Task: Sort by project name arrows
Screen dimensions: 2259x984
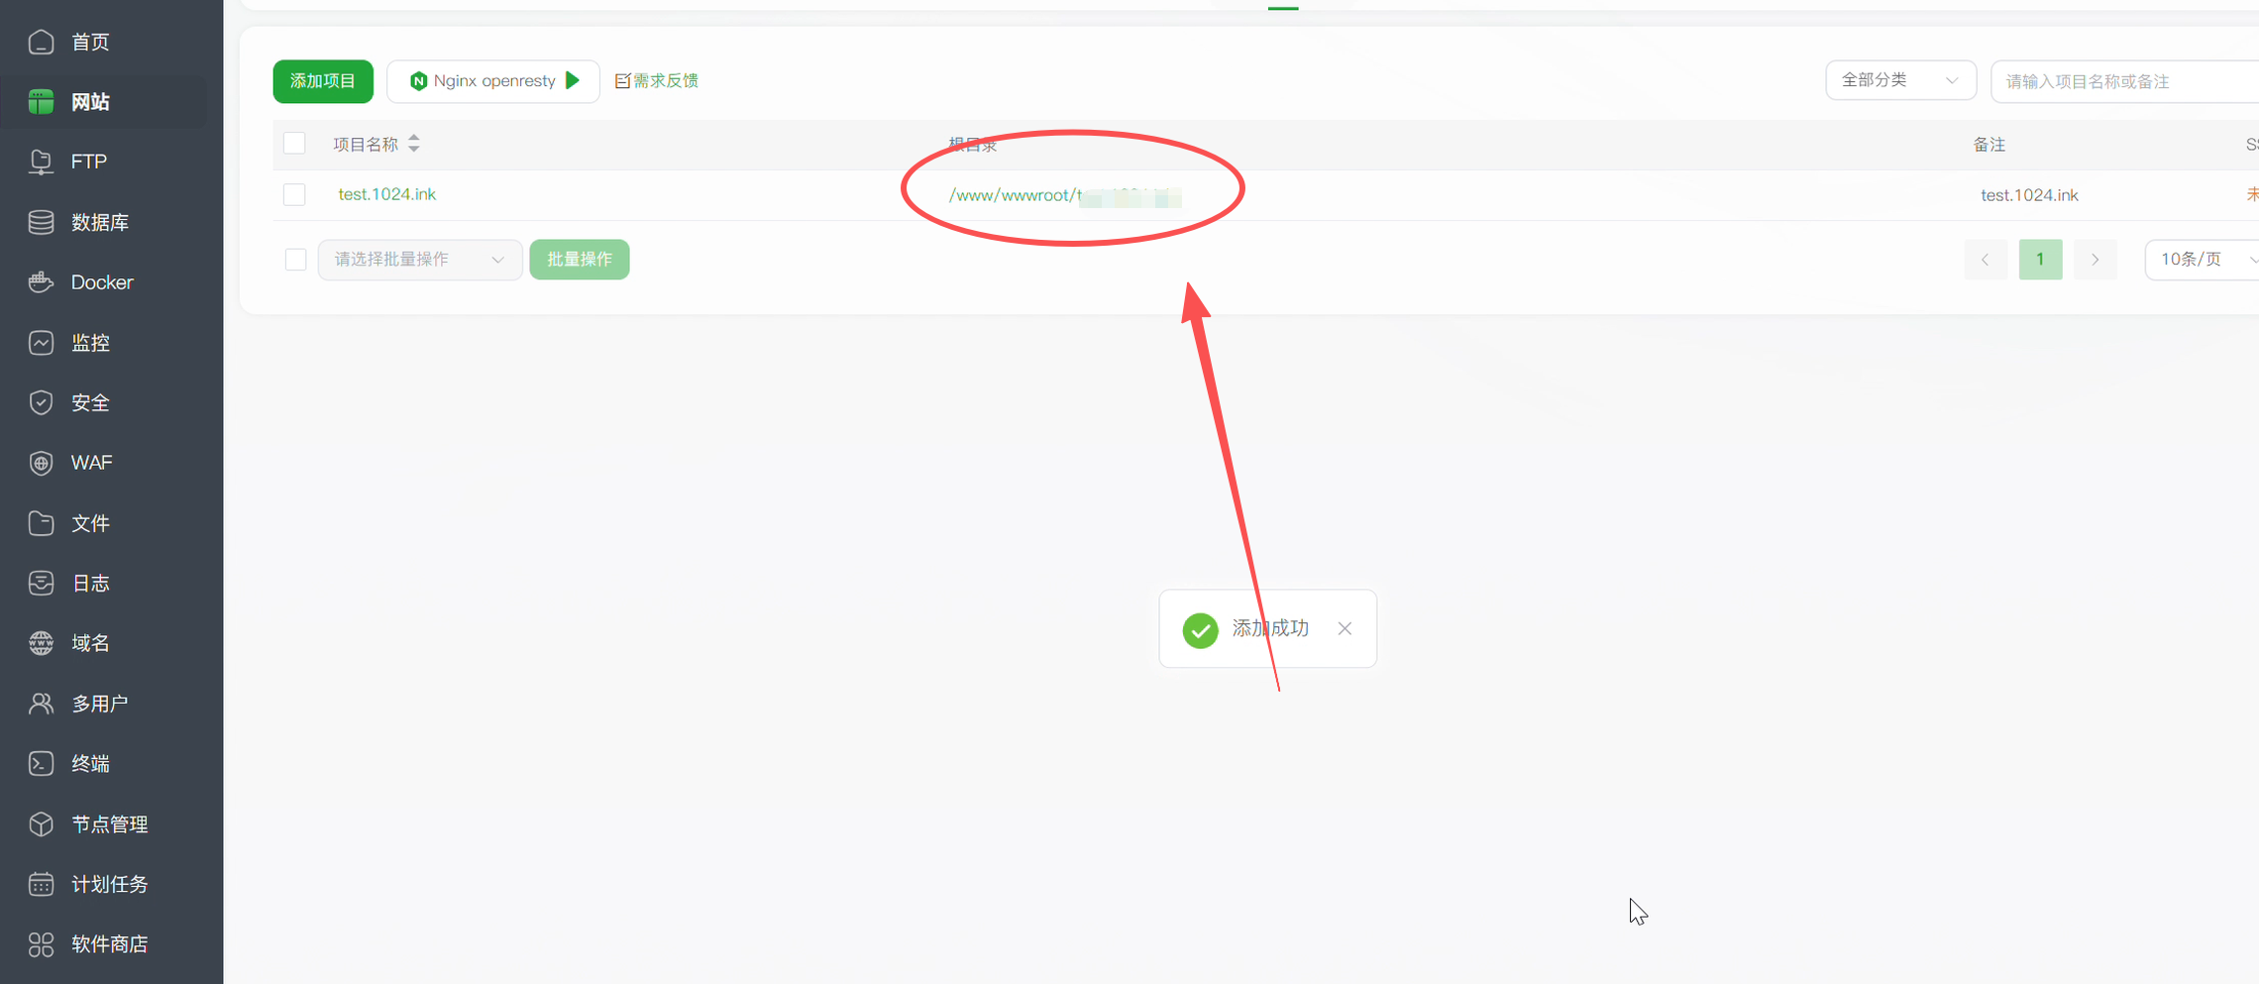Action: (x=414, y=144)
